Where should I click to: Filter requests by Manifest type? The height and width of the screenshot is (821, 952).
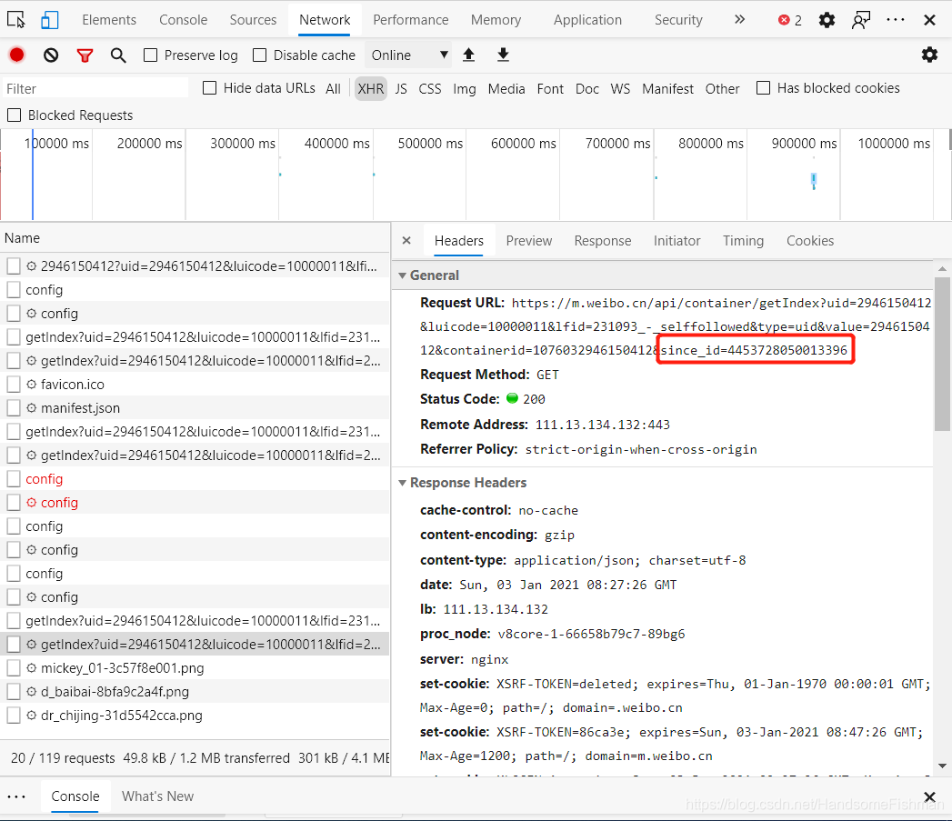click(668, 89)
